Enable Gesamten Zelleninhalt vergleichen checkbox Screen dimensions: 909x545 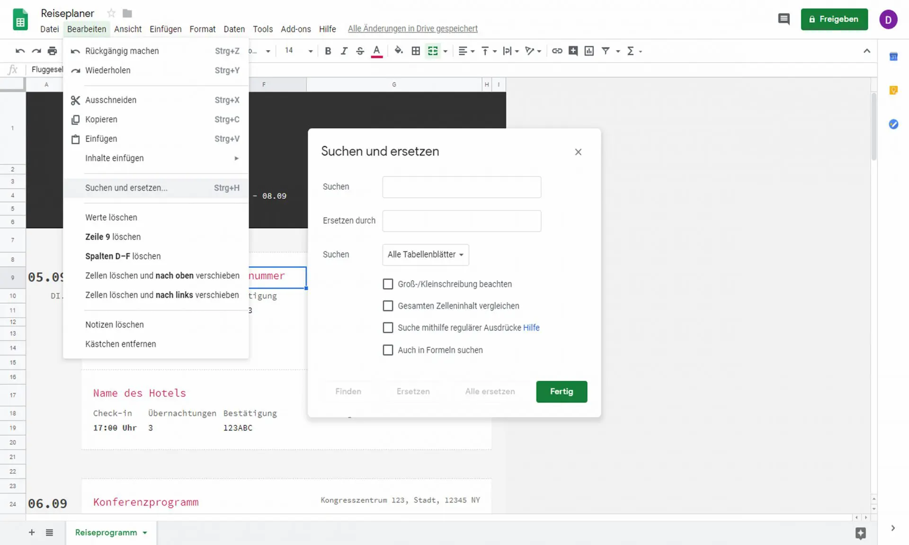coord(388,306)
